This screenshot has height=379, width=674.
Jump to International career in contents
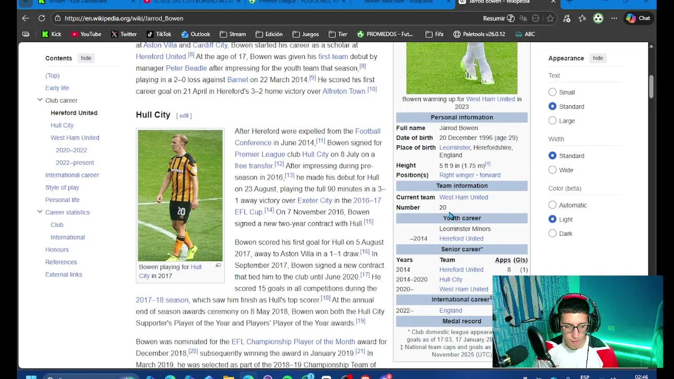click(x=72, y=175)
